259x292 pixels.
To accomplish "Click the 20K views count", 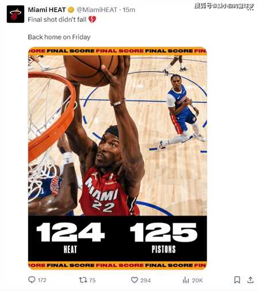I will pos(197,281).
